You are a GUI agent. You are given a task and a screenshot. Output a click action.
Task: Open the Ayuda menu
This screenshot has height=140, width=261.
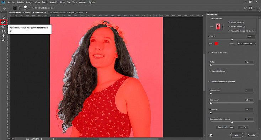(x=91, y=2)
